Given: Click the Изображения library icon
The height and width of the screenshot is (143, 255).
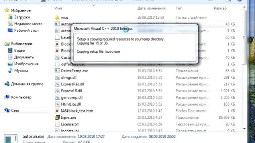Looking at the screenshot, I should coord(10,64).
